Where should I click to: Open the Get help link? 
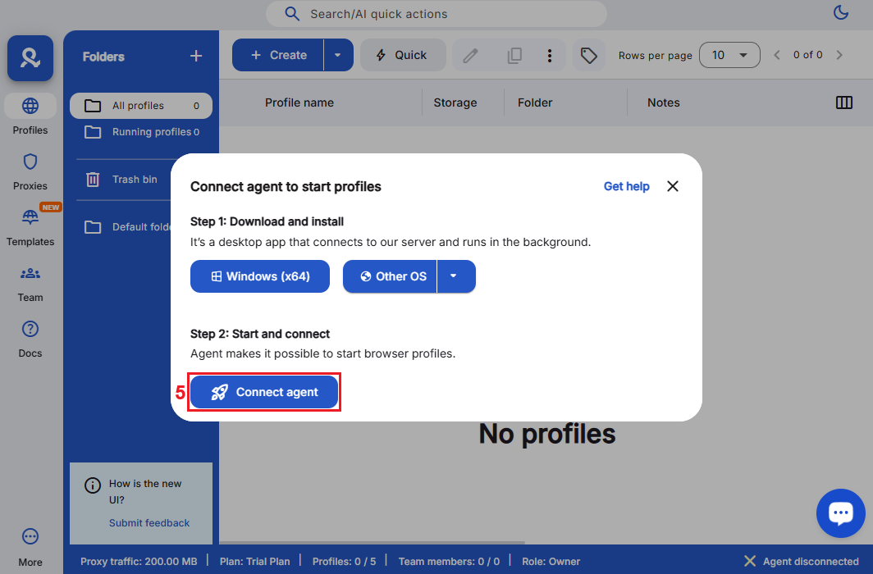[x=626, y=186]
